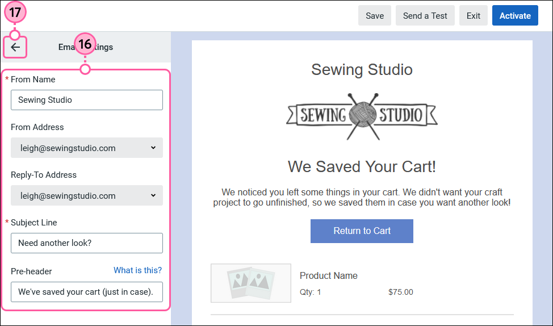The height and width of the screenshot is (326, 553).
Task: Go back using the left arrow icon
Action: (x=15, y=47)
